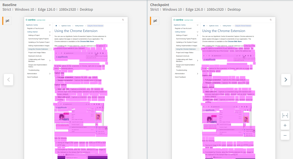Click the fit-to-width icon above zoom buttons
Screen dimensions: 293x159
click(x=285, y=116)
